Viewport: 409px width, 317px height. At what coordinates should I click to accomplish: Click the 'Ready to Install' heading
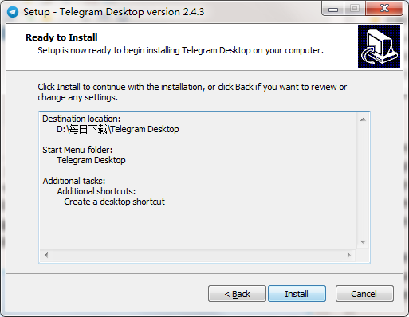(x=61, y=37)
